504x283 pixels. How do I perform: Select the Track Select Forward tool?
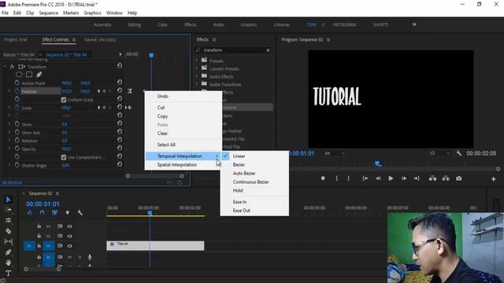9,210
